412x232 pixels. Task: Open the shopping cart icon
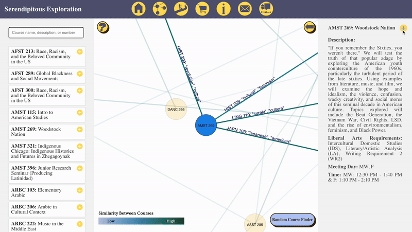pyautogui.click(x=202, y=9)
